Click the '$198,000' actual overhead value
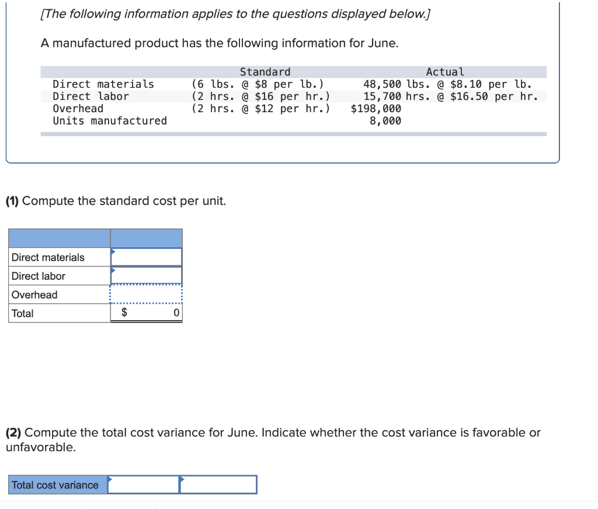This screenshot has height=509, width=598. [376, 108]
